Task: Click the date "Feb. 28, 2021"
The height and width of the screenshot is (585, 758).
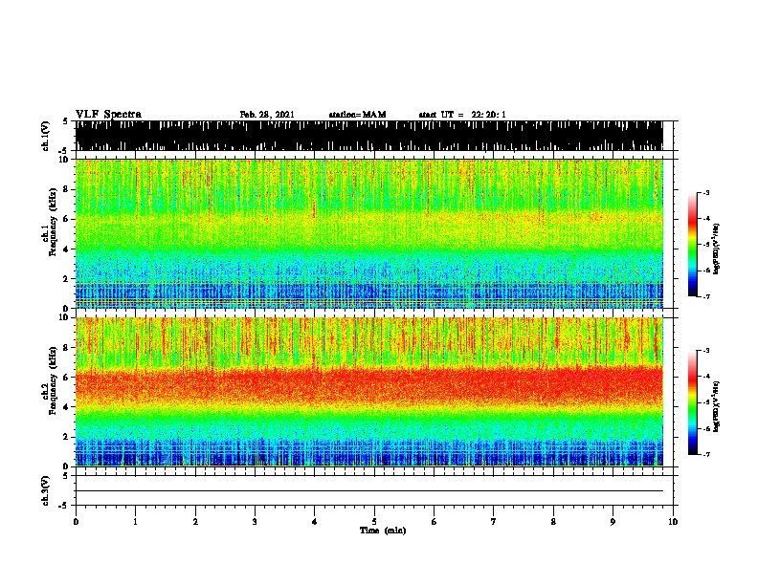Action: [267, 115]
